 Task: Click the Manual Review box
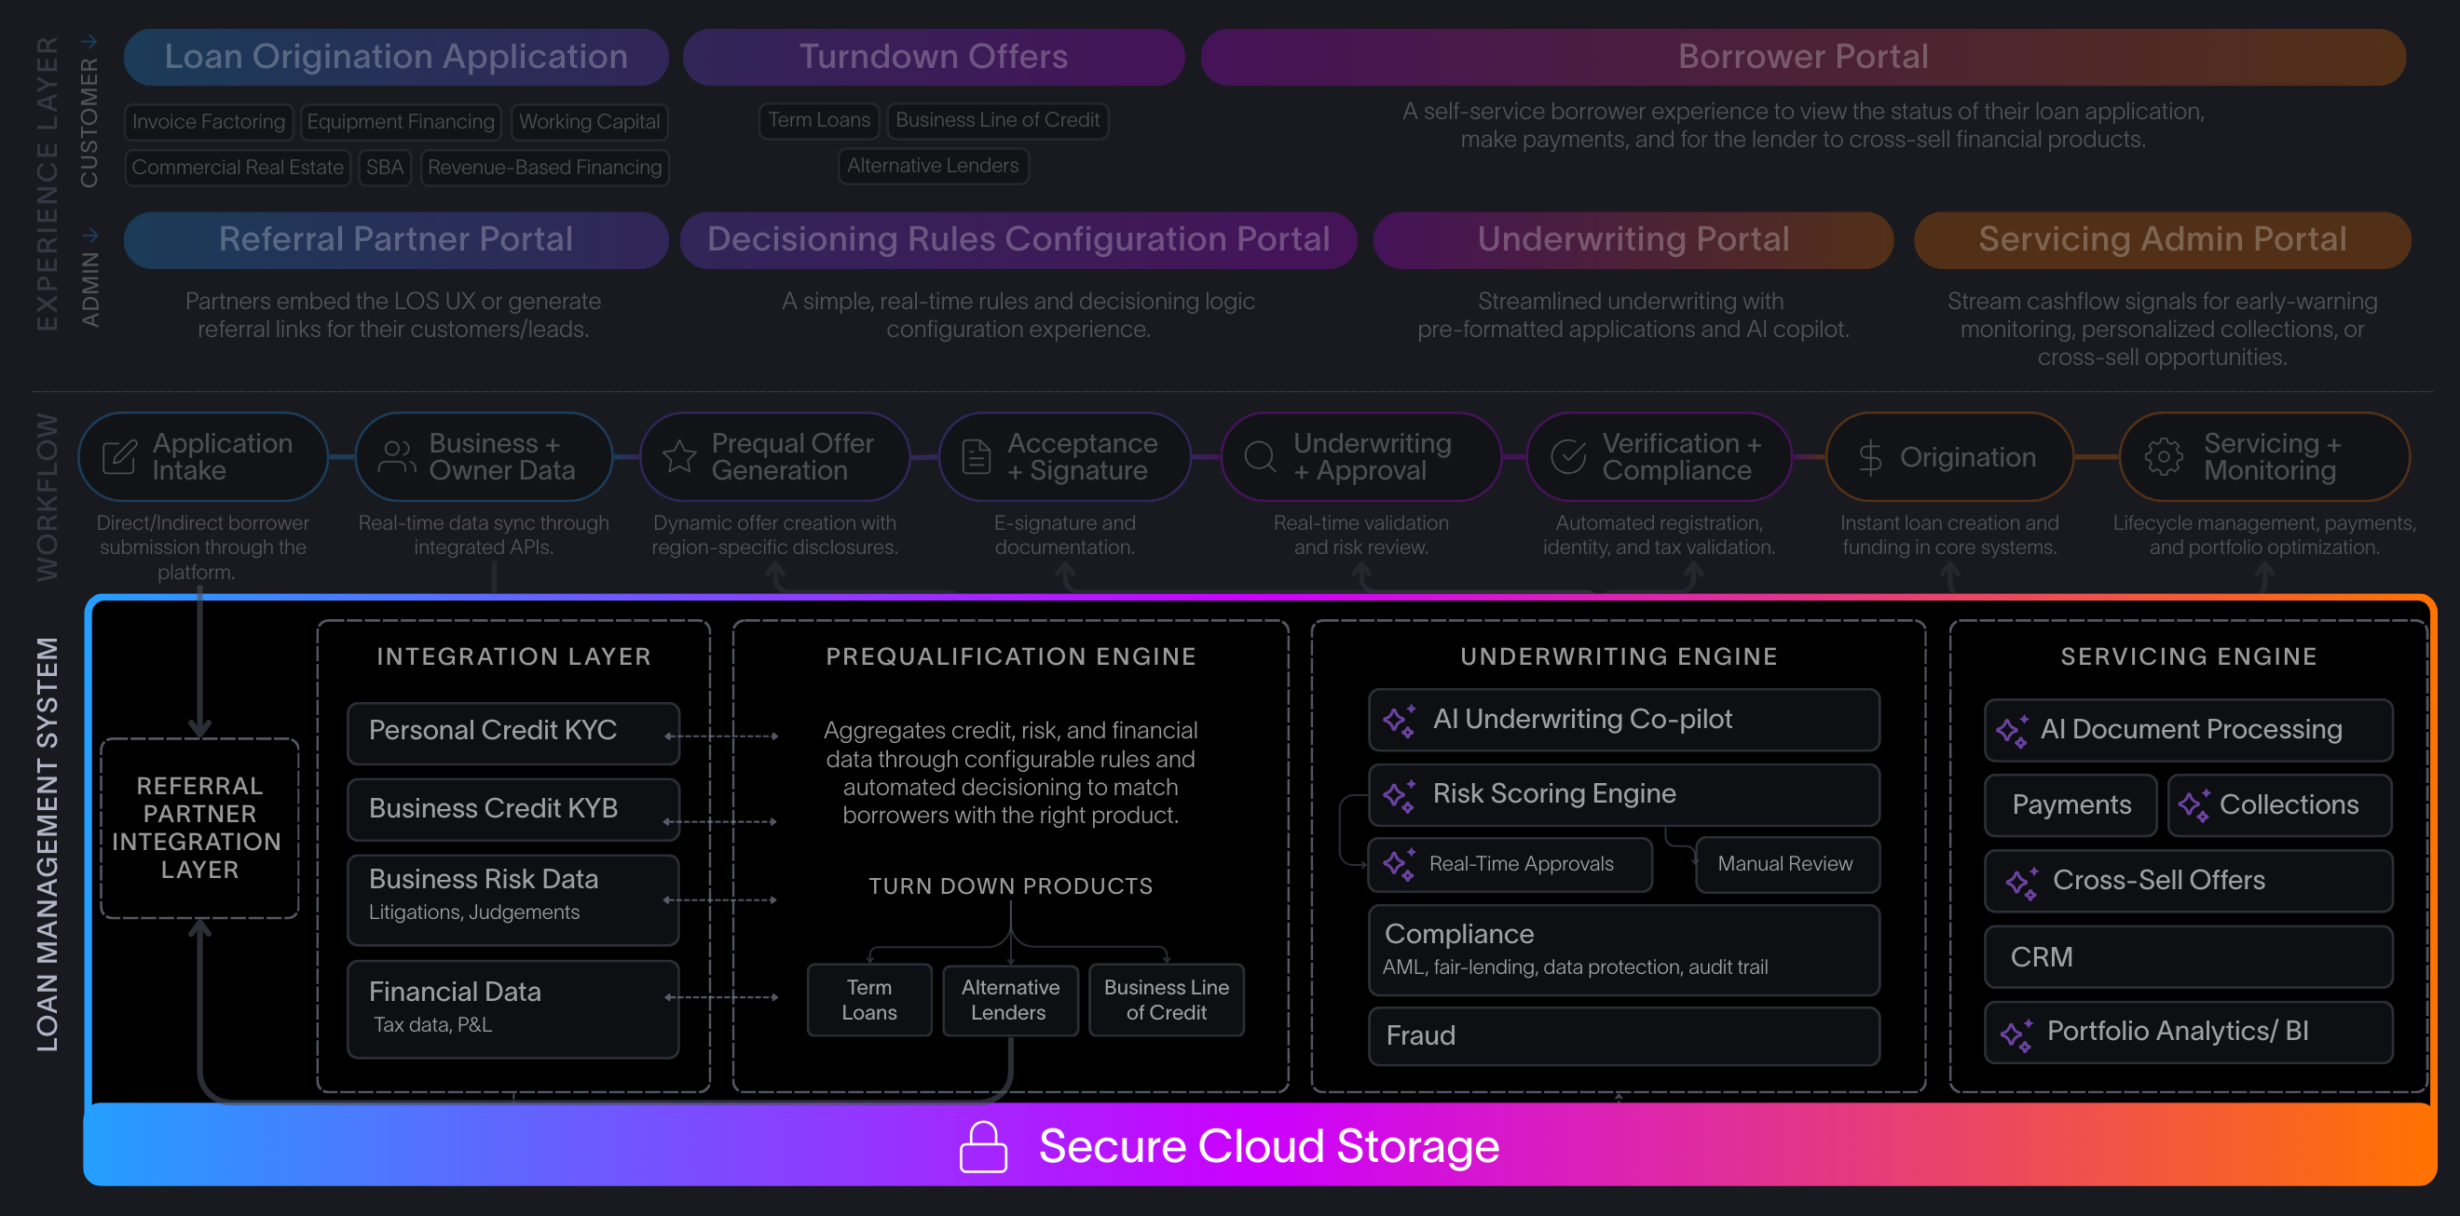point(1783,864)
